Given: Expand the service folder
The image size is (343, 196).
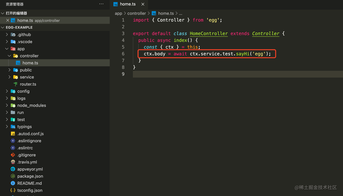Looking at the screenshot, I should [x=9, y=77].
